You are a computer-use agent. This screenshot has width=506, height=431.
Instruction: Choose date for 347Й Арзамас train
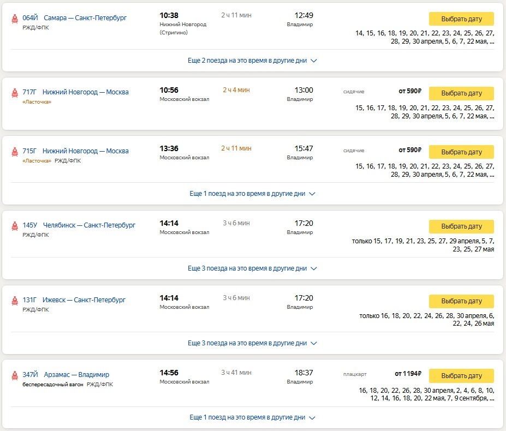point(461,376)
